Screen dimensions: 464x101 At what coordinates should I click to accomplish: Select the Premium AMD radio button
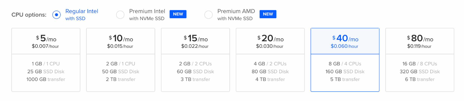[x=209, y=15]
